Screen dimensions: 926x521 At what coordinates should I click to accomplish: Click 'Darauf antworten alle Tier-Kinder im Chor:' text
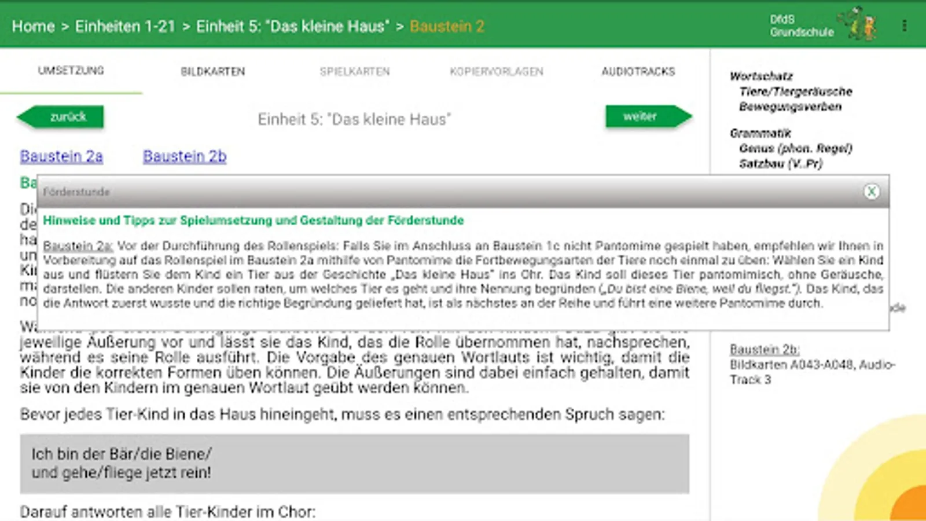tap(168, 512)
